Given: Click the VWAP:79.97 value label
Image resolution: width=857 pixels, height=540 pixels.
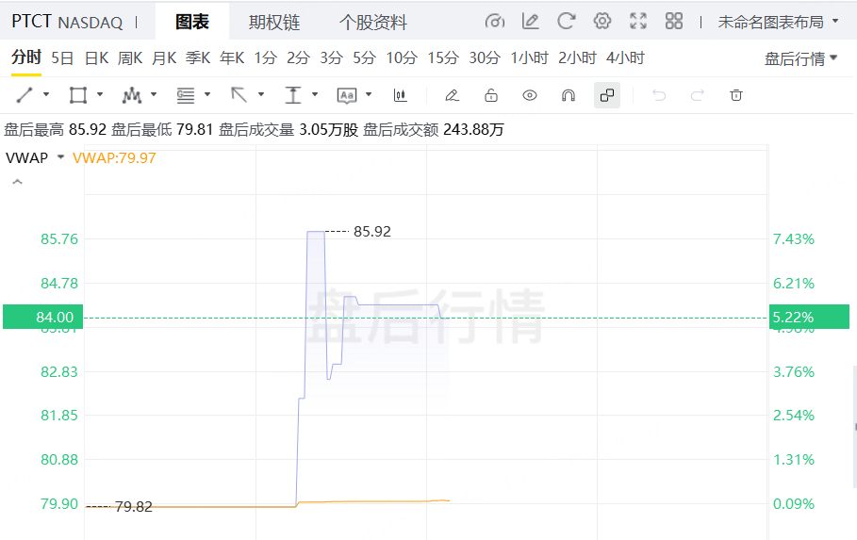Looking at the screenshot, I should pos(114,158).
